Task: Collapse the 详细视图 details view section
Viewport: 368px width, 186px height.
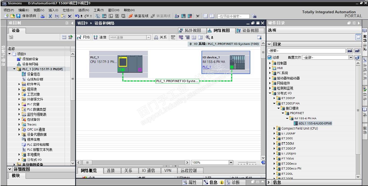Action: coord(10,169)
